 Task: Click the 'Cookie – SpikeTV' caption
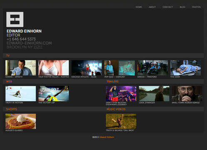[x=14, y=77]
